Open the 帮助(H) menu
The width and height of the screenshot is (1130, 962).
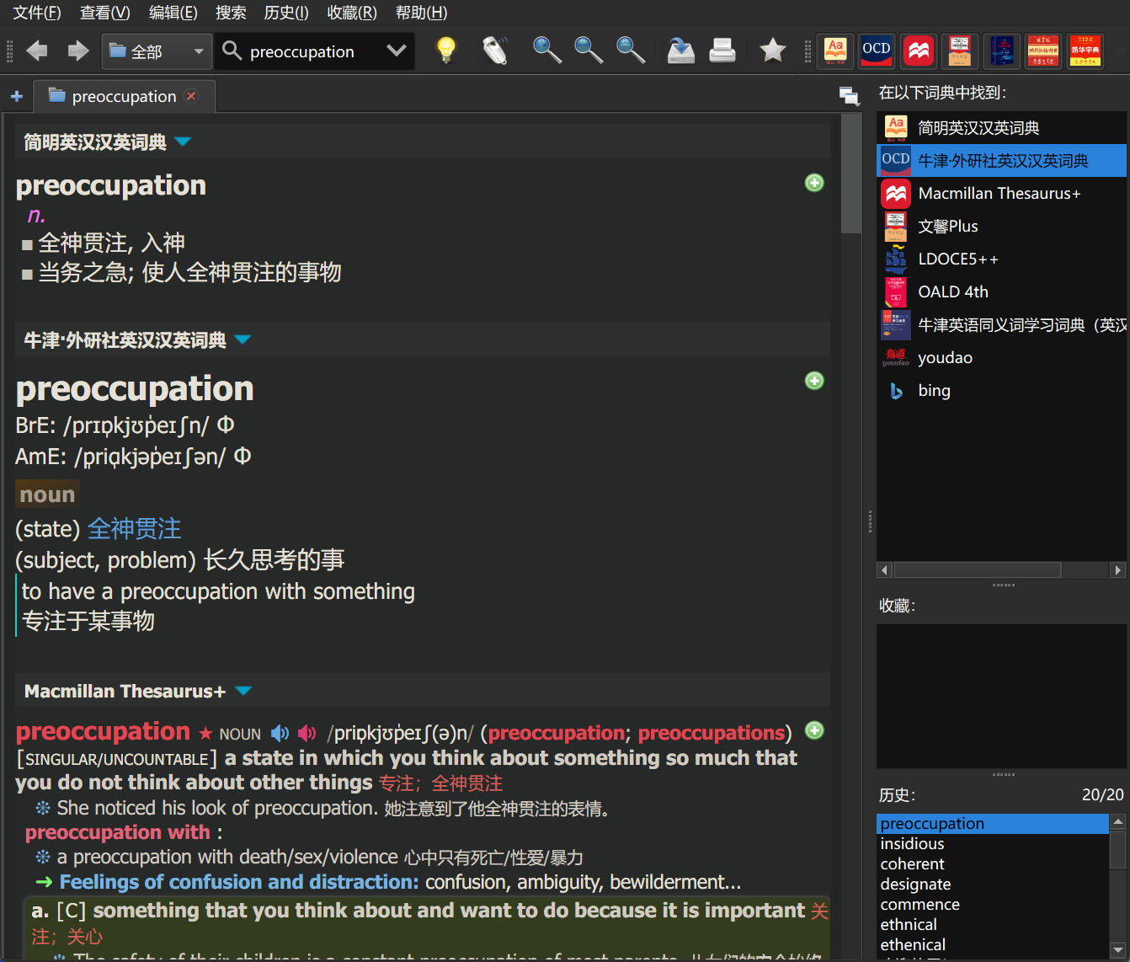(x=421, y=13)
